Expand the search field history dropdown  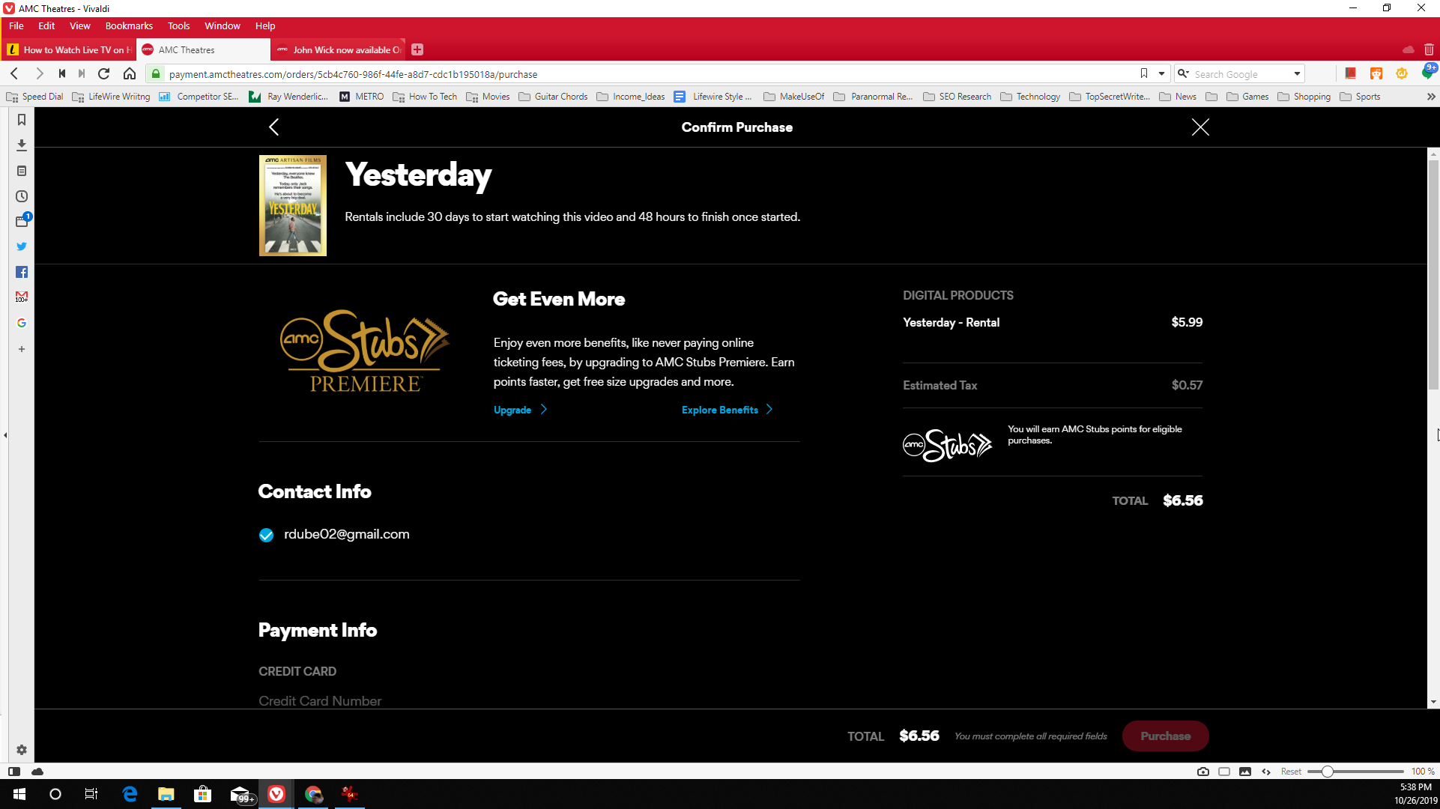1297,73
